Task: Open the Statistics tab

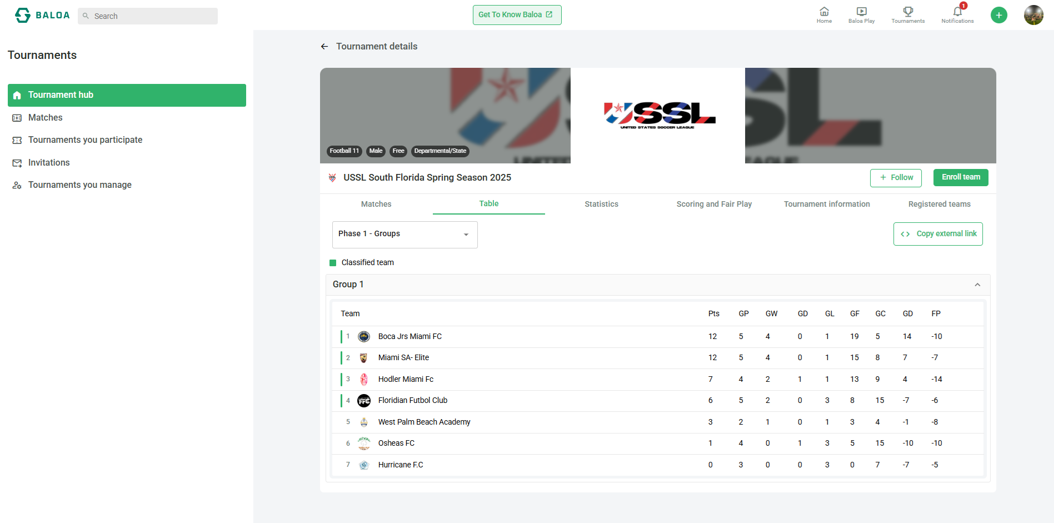Action: 601,204
